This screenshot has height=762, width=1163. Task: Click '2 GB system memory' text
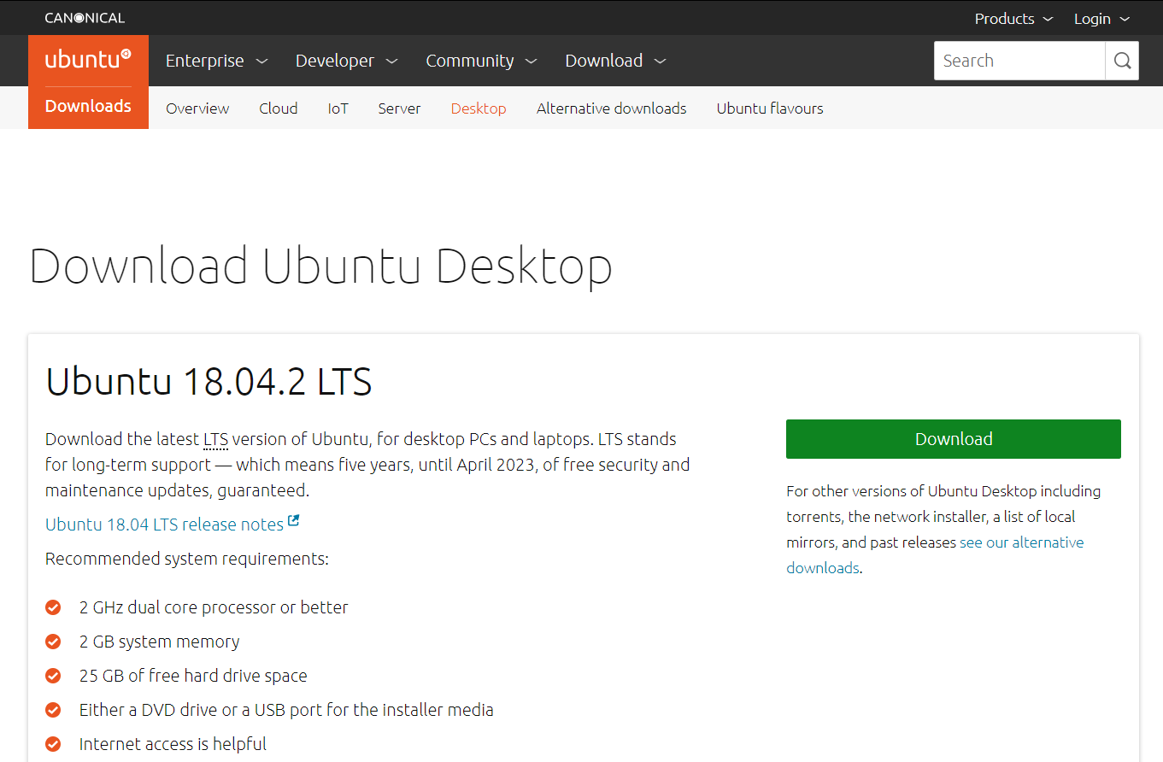[160, 642]
